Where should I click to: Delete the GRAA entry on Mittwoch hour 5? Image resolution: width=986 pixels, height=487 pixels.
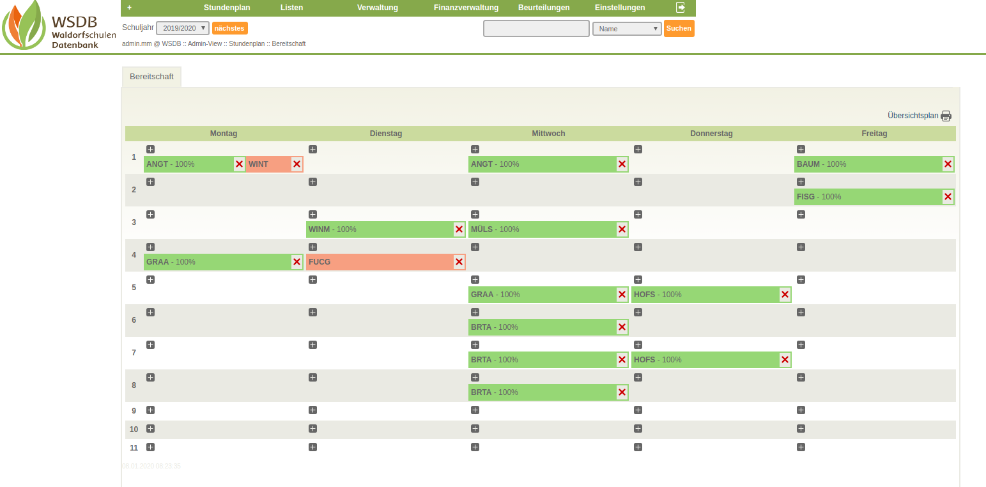pos(622,295)
